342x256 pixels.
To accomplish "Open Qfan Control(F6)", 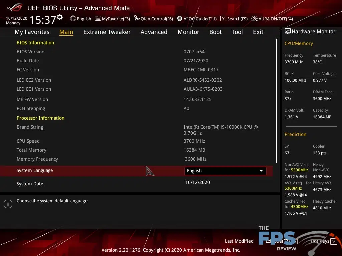I will [x=153, y=19].
